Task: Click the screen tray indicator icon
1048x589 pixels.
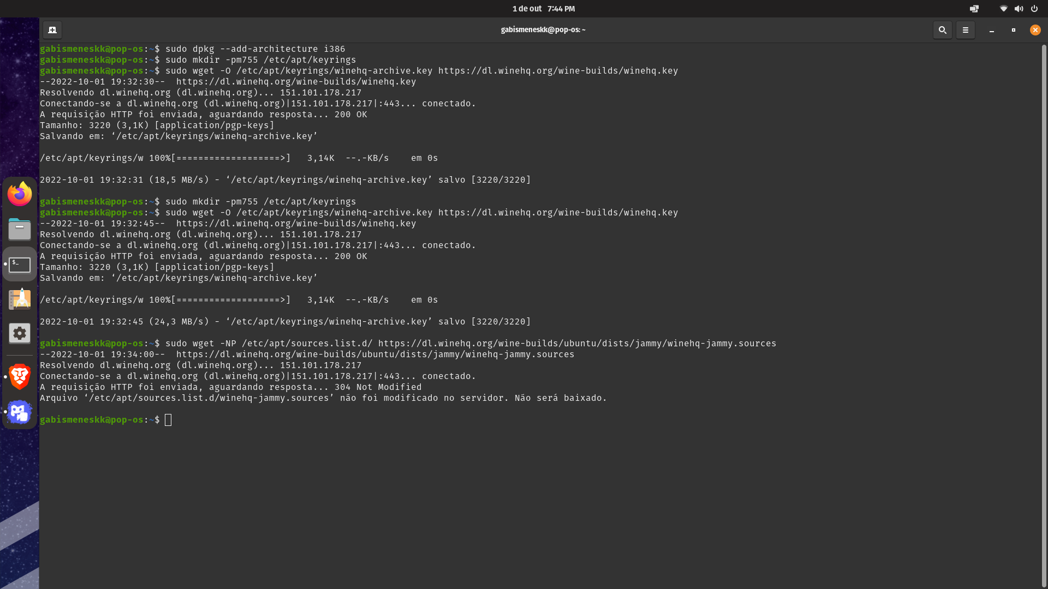Action: 974,9
